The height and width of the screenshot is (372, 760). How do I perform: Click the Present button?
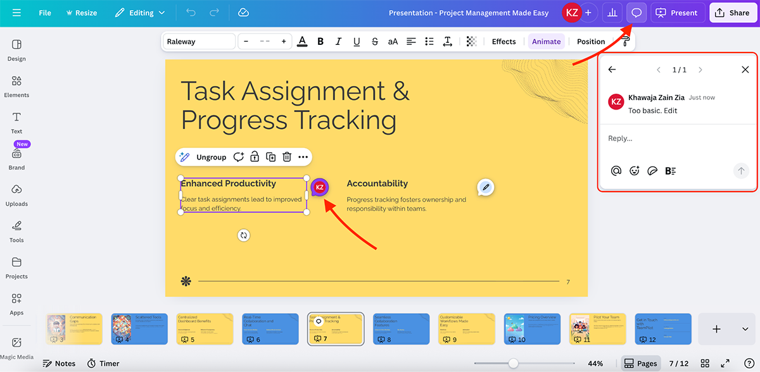678,13
